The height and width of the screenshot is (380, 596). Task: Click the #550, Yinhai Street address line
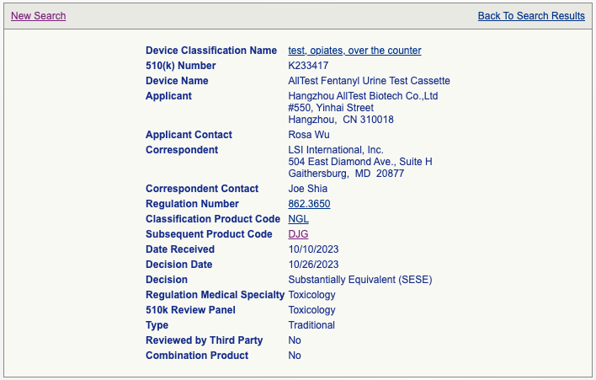(331, 108)
